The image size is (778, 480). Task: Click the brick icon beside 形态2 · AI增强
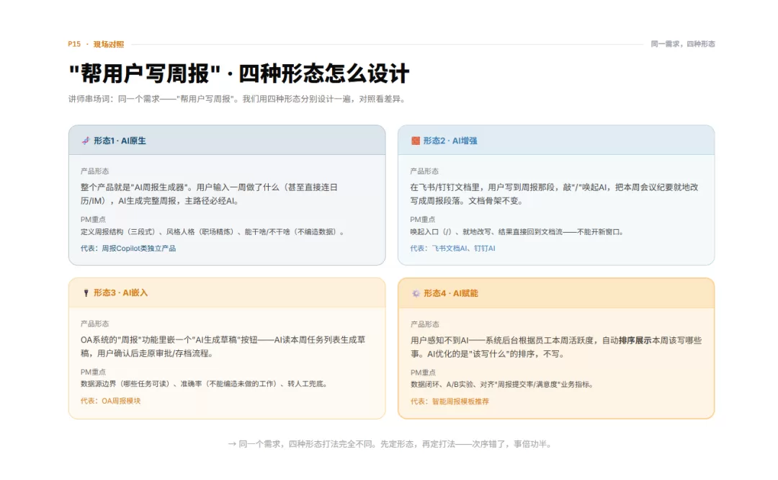pyautogui.click(x=416, y=141)
